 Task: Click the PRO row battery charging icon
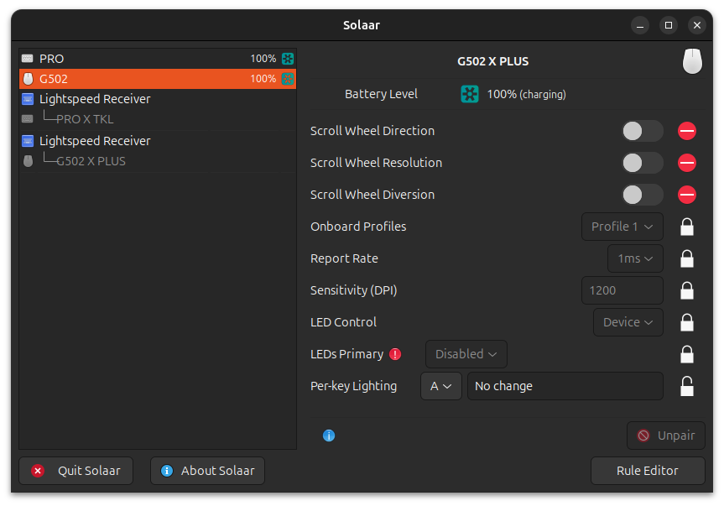[x=288, y=59]
